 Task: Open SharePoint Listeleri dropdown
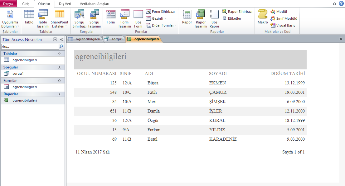(x=59, y=19)
